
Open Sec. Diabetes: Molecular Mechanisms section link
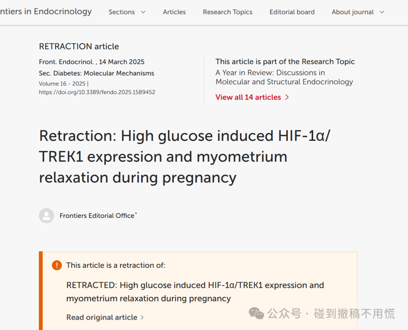pyautogui.click(x=97, y=73)
